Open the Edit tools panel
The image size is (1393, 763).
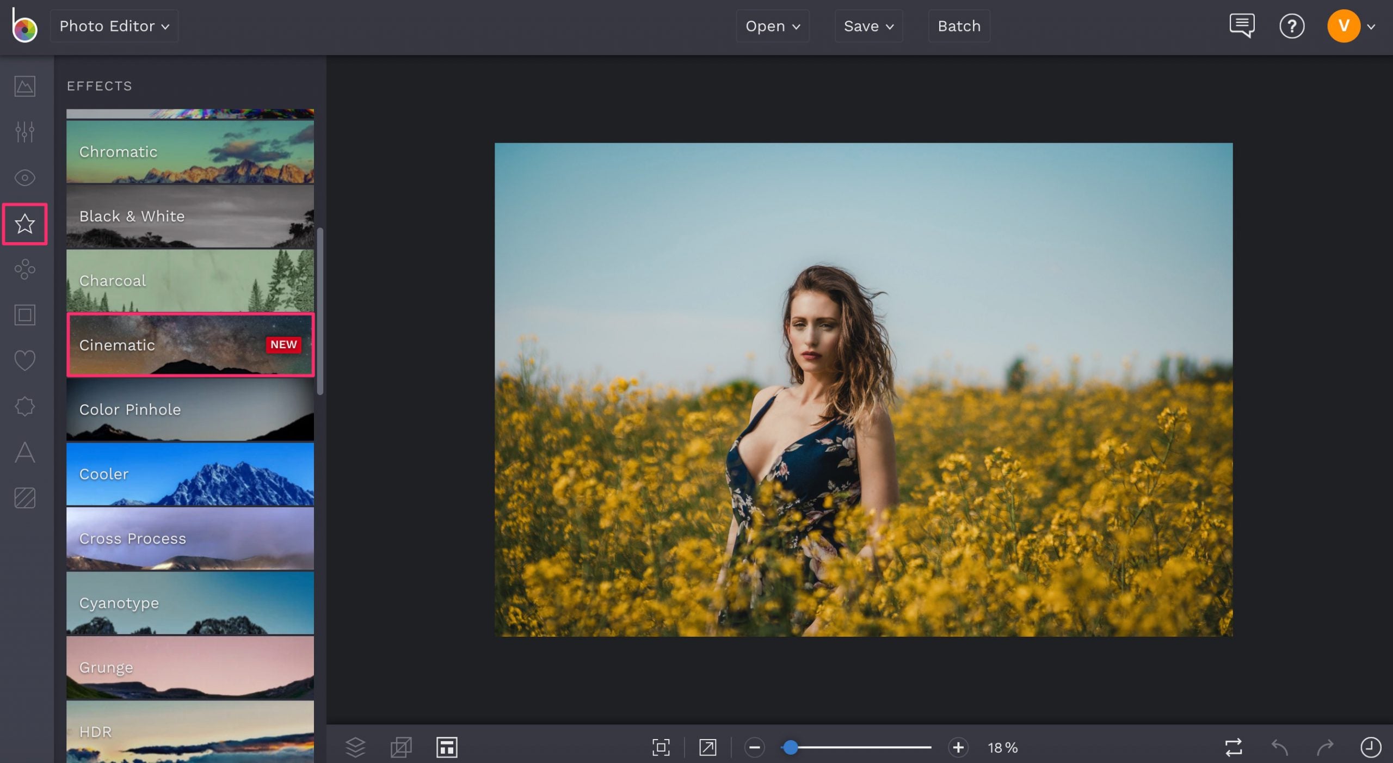pos(24,86)
